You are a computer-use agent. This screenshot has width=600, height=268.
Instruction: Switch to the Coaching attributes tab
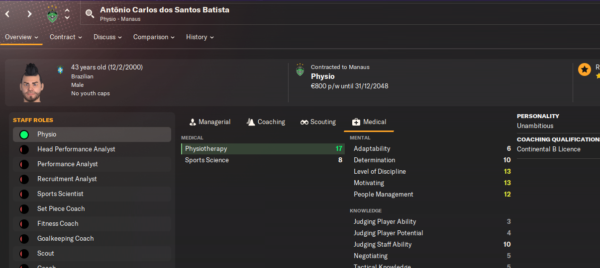point(266,122)
